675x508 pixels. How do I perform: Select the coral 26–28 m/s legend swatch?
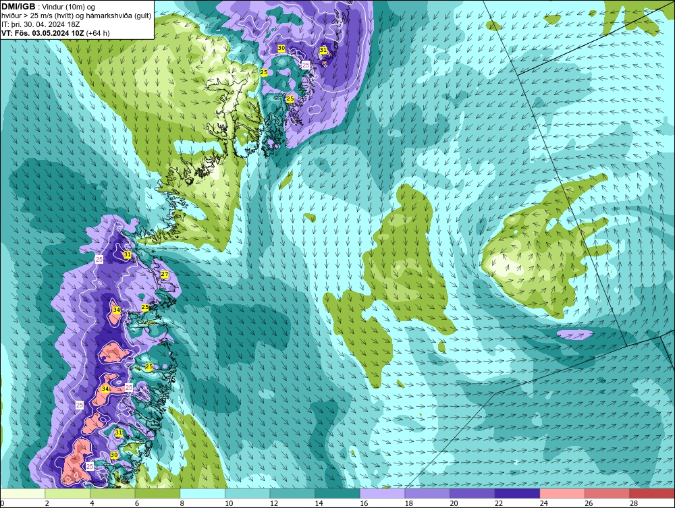tap(607, 493)
